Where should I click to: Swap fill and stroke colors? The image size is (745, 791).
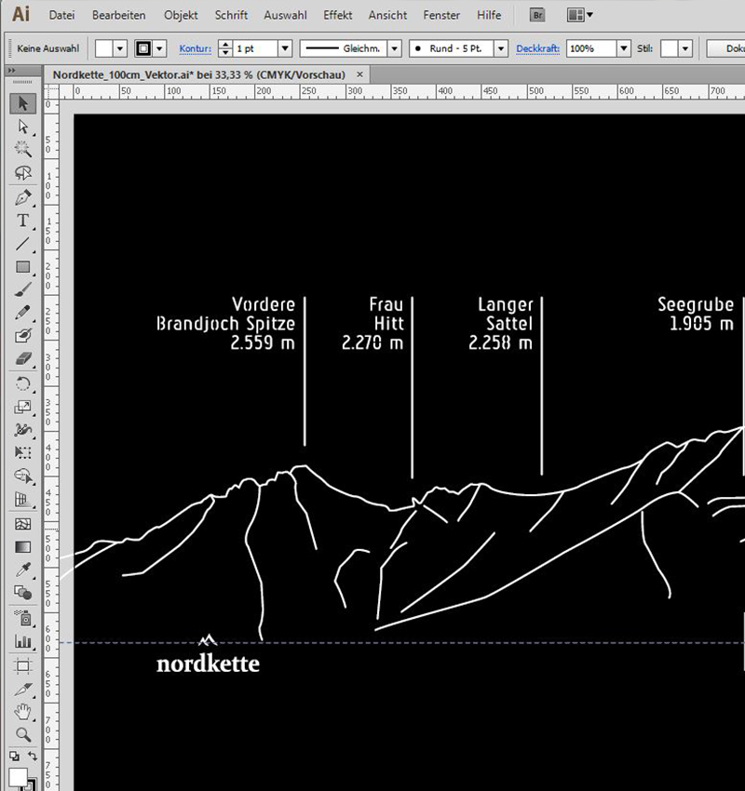(x=33, y=756)
